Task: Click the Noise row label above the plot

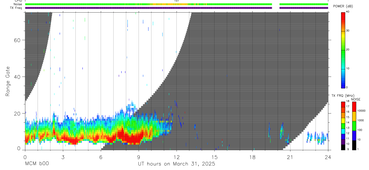Action: click(18, 4)
